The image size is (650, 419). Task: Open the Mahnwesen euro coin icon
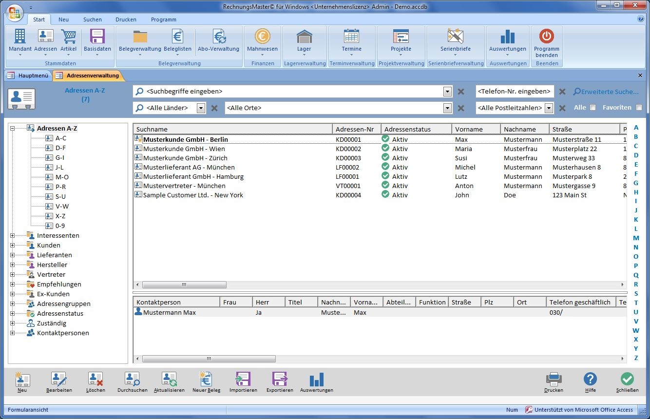(x=262, y=37)
